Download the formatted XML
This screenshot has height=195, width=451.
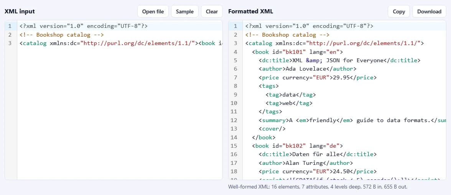pos(429,11)
